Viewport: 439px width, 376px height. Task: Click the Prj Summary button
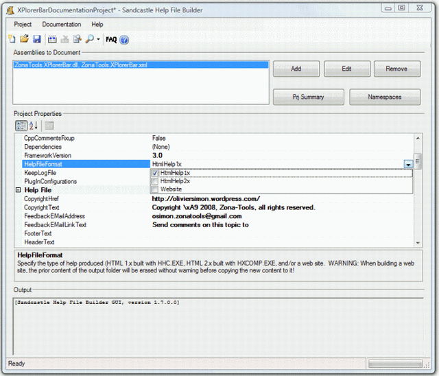(309, 97)
